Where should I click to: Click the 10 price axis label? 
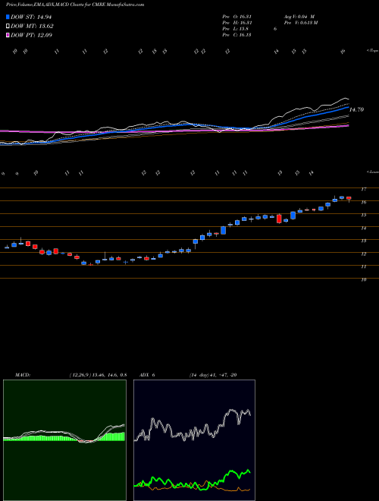click(x=363, y=279)
